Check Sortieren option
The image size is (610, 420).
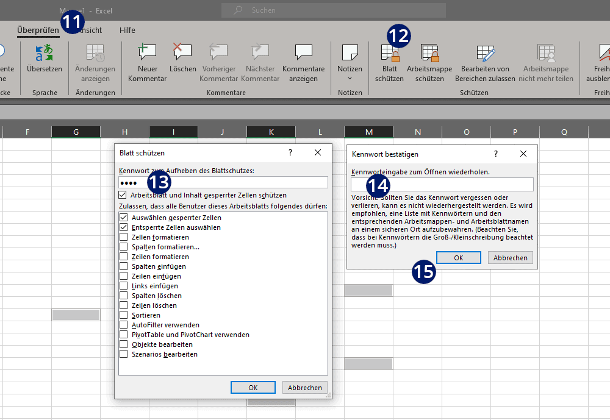[124, 315]
